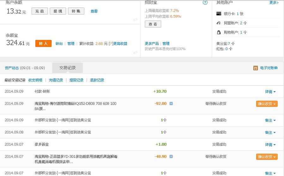Open the 充值记录 sub-tab
Viewport: 284px width, 176px height.
point(56,80)
